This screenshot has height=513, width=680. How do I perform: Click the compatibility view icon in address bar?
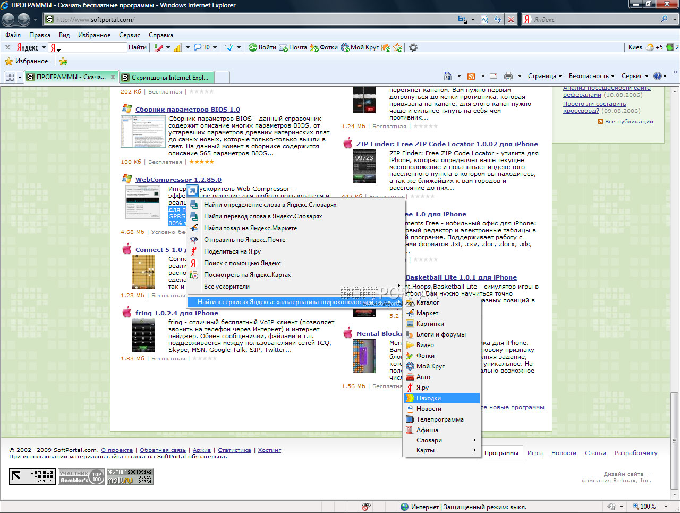[x=485, y=19]
